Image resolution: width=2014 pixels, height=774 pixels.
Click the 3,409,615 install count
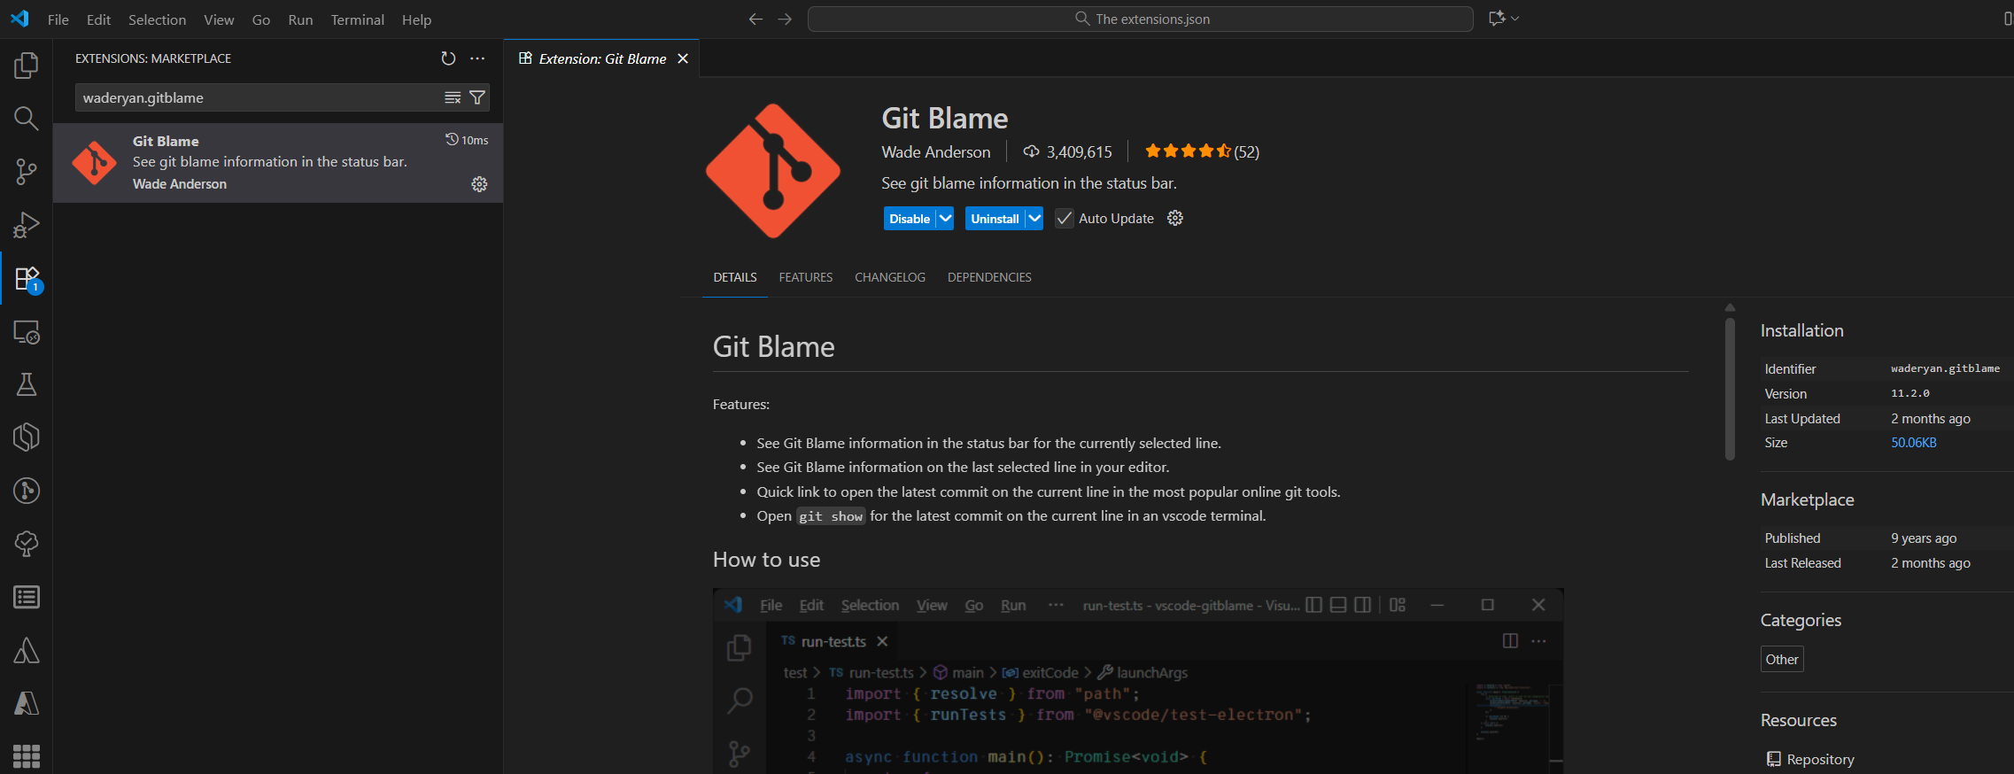click(x=1068, y=152)
